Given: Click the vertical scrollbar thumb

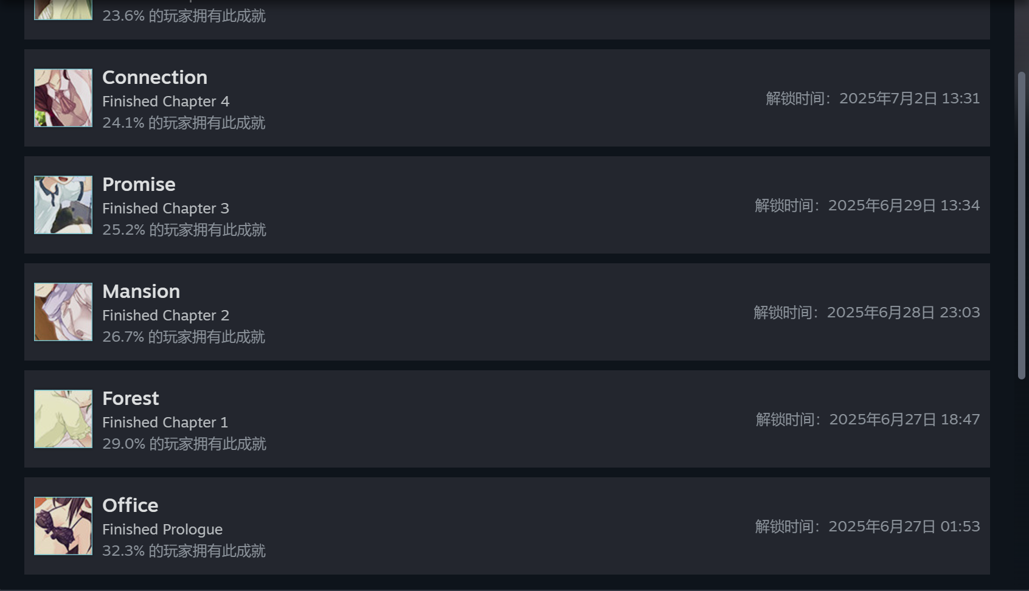Looking at the screenshot, I should point(1022,226).
